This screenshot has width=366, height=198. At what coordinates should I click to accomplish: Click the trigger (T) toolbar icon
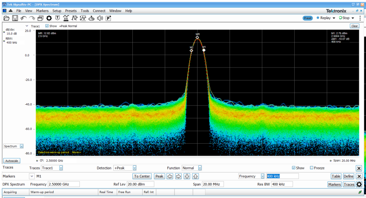pyautogui.click(x=57, y=18)
